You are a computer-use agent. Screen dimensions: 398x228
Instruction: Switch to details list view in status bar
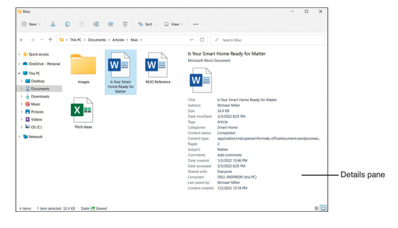click(317, 208)
